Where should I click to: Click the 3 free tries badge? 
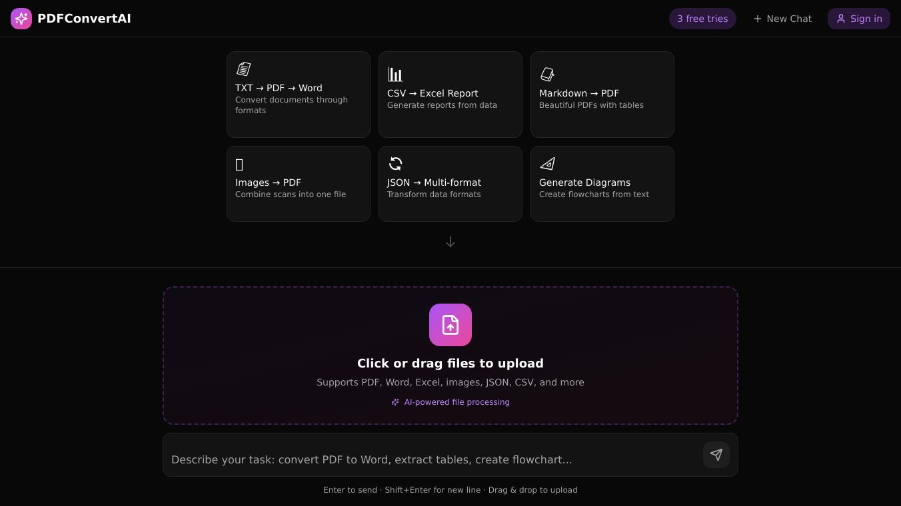702,19
